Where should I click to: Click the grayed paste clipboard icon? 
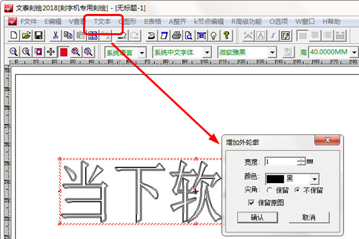coord(80,35)
